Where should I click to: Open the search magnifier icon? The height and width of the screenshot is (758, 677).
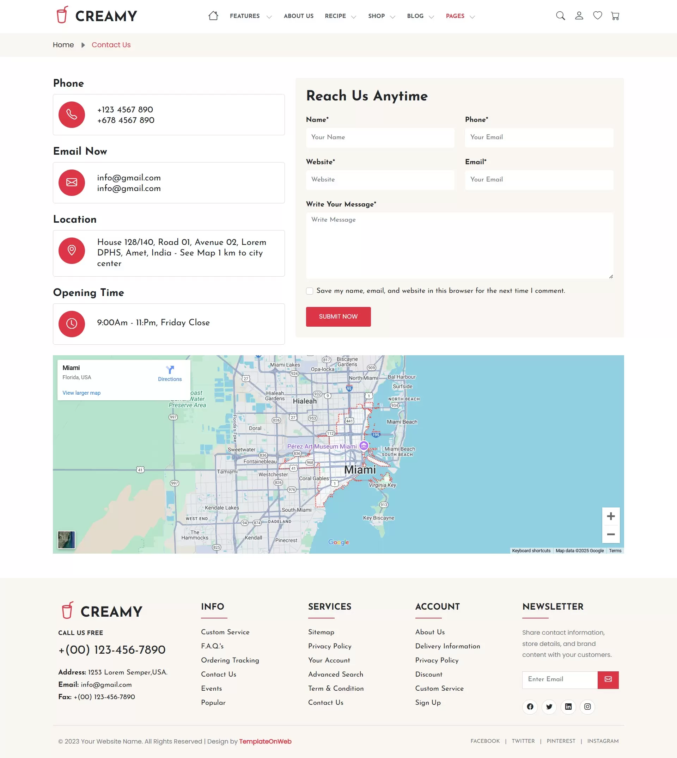(560, 16)
